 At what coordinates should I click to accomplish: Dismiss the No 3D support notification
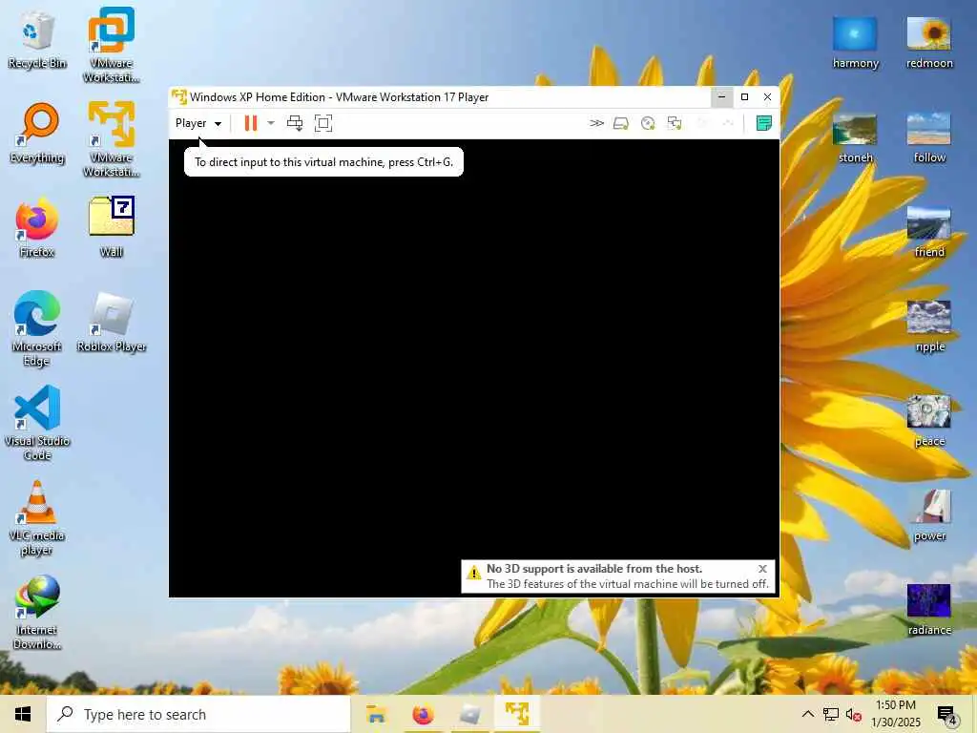click(x=762, y=569)
